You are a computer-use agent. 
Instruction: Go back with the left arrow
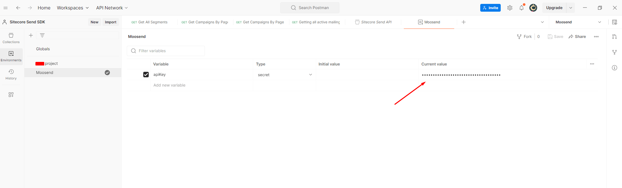18,8
